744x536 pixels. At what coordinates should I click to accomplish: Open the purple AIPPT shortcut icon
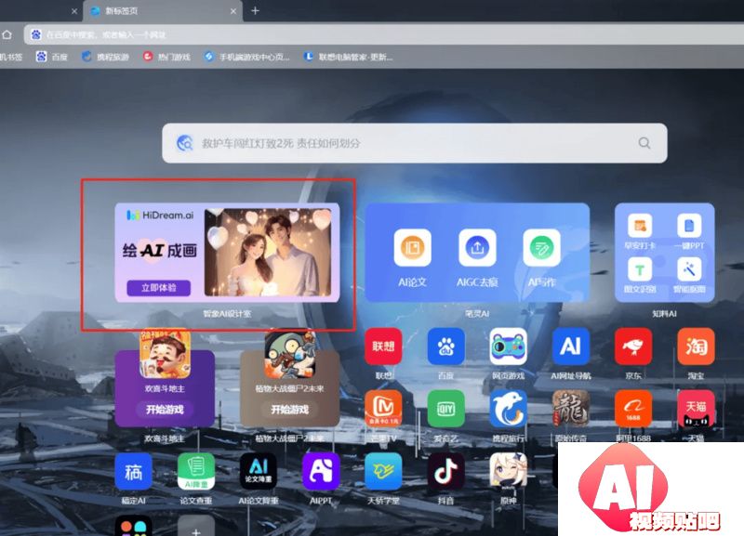pyautogui.click(x=321, y=471)
